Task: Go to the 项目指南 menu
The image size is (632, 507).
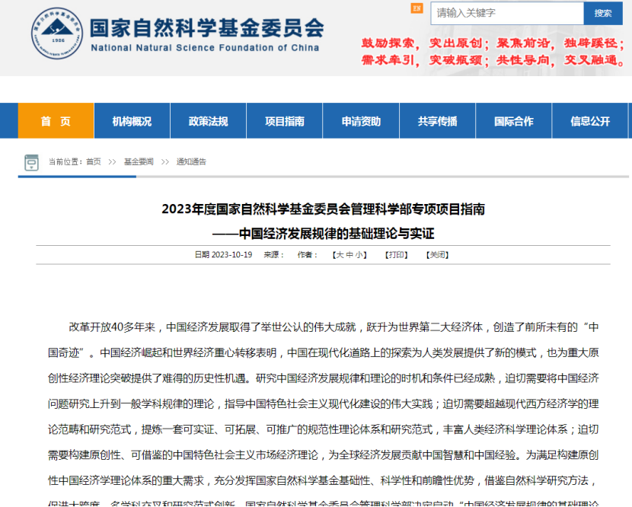Action: tap(285, 121)
